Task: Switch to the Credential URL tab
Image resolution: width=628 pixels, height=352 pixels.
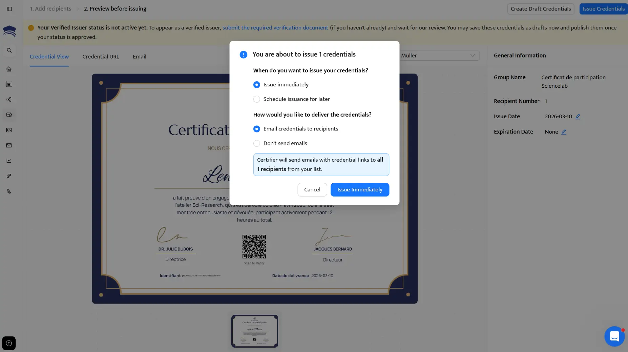Action: click(x=101, y=57)
